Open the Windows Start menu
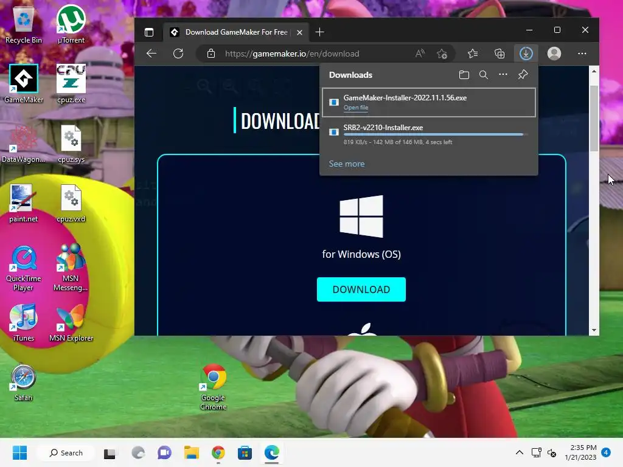Viewport: 623px width, 467px height. 19,452
